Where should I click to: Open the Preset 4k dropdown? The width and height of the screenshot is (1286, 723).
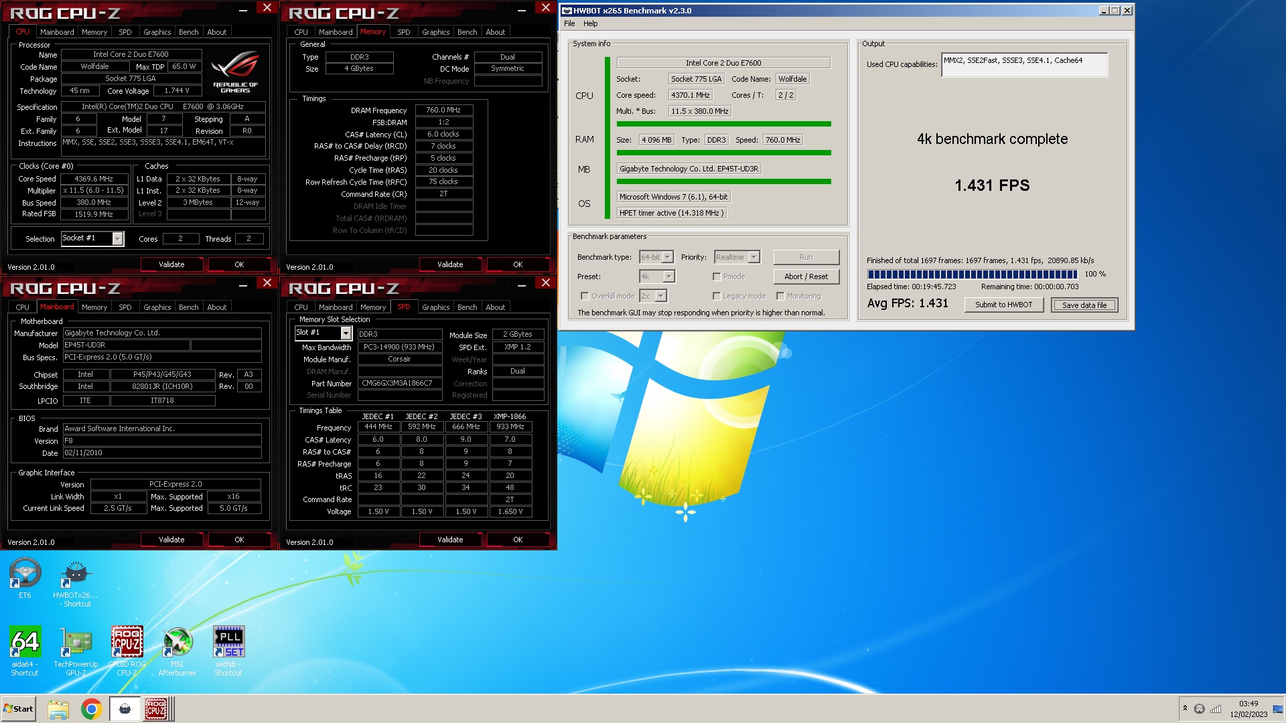657,276
